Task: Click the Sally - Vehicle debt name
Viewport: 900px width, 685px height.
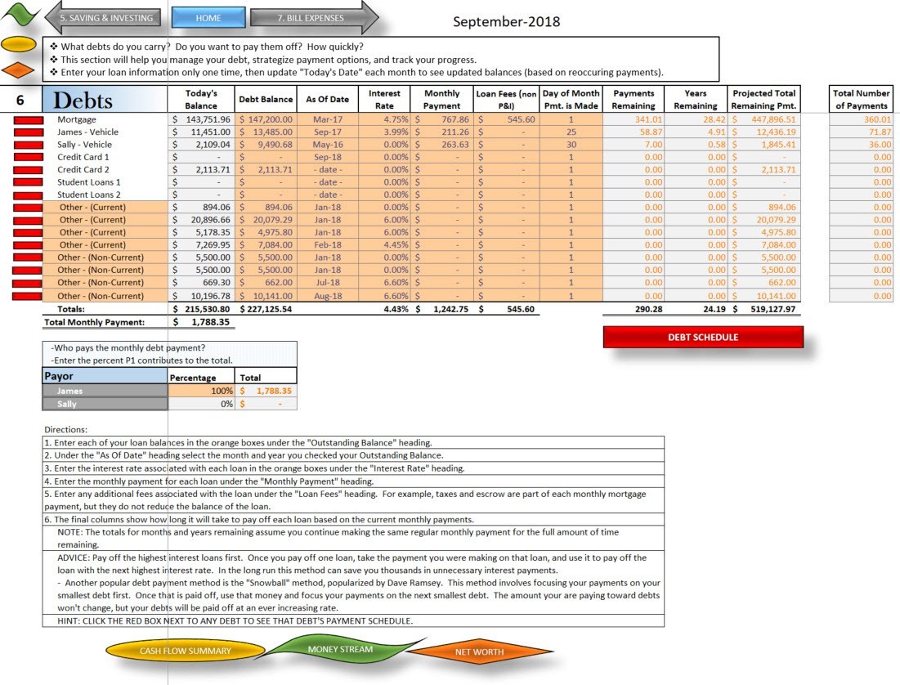Action: [84, 145]
